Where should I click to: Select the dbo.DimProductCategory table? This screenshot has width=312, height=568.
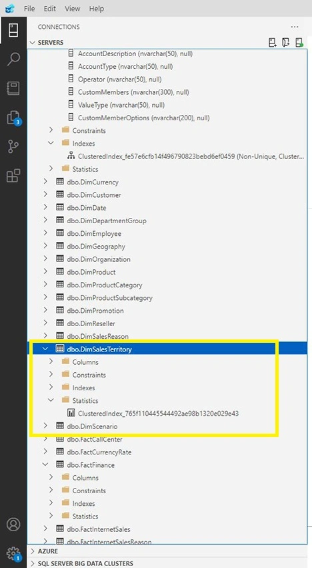[x=105, y=285]
